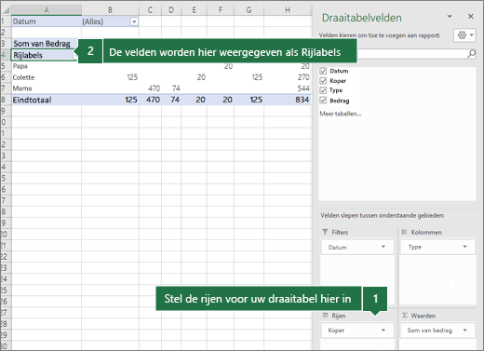484x351 pixels.
Task: Uncheck the Koper field checkbox
Action: (323, 81)
